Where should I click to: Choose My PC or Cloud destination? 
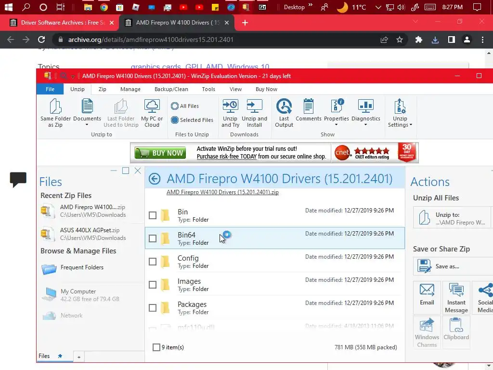pyautogui.click(x=152, y=113)
